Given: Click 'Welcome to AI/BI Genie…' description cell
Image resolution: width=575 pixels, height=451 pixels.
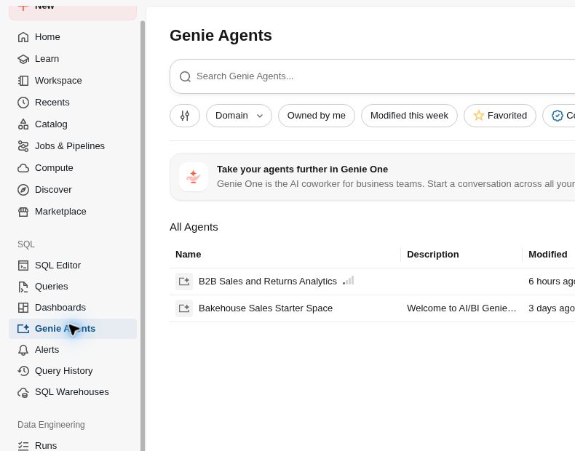Looking at the screenshot, I should (x=461, y=308).
